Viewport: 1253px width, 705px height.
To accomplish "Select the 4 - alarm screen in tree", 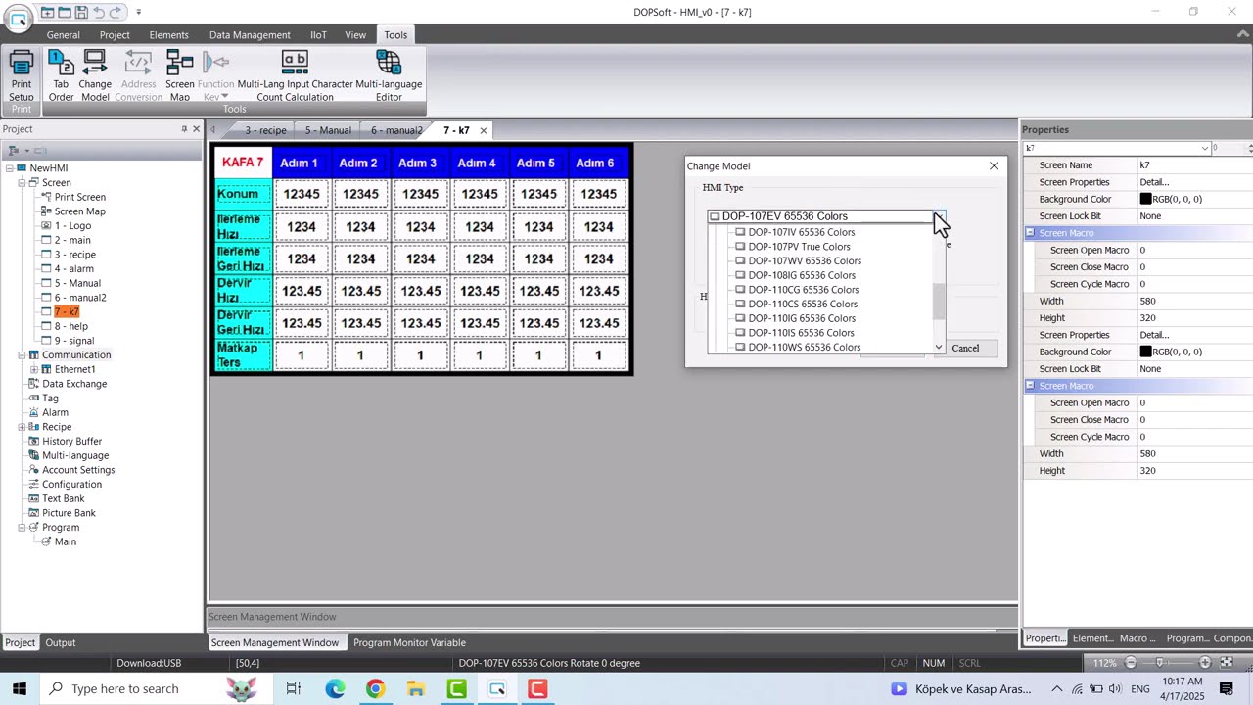I will [74, 269].
